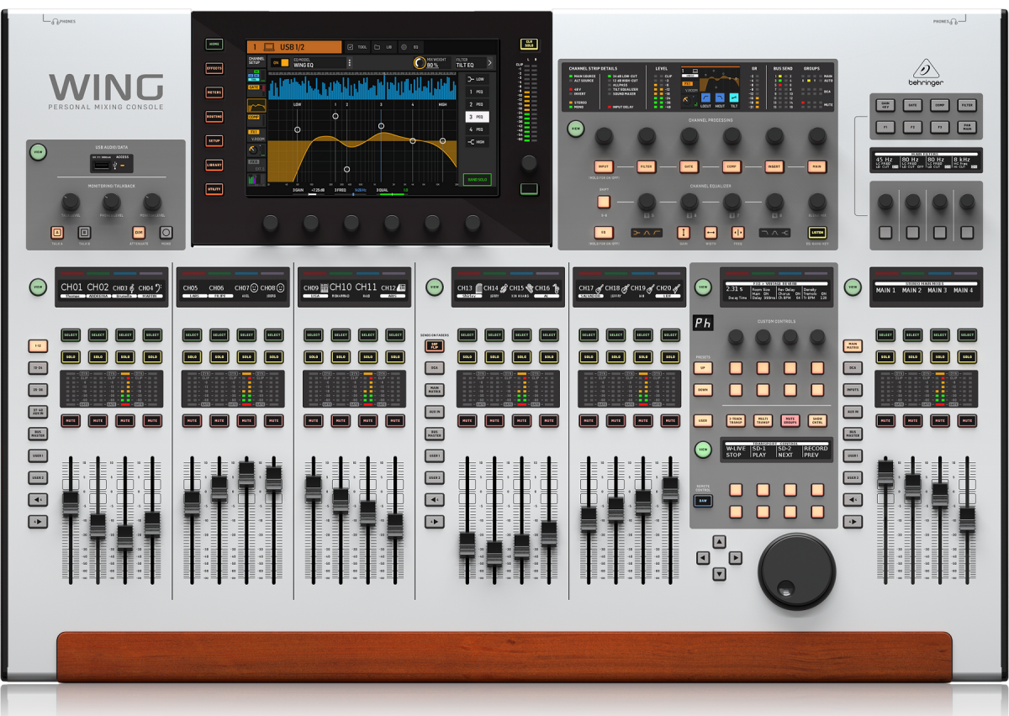This screenshot has height=716, width=1009.
Task: Click the GAIN vertical-arrow icon in Channel Equalizer
Action: click(x=684, y=233)
